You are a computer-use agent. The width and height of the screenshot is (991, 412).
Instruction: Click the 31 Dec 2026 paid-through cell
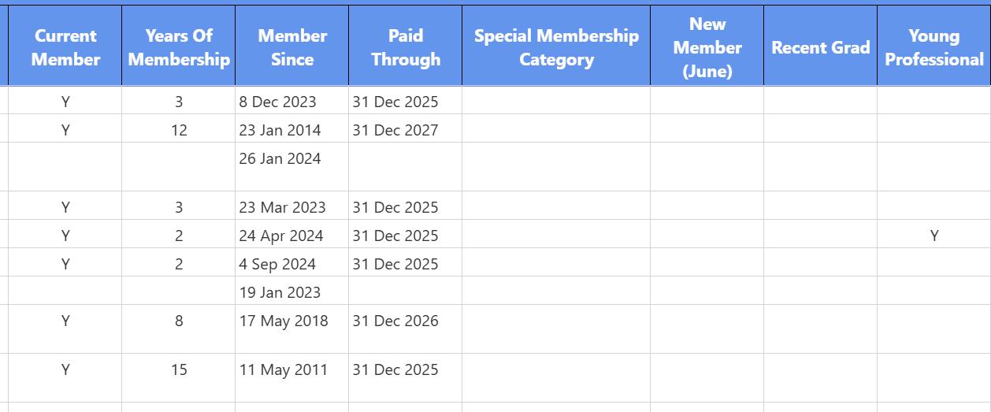pyautogui.click(x=395, y=321)
